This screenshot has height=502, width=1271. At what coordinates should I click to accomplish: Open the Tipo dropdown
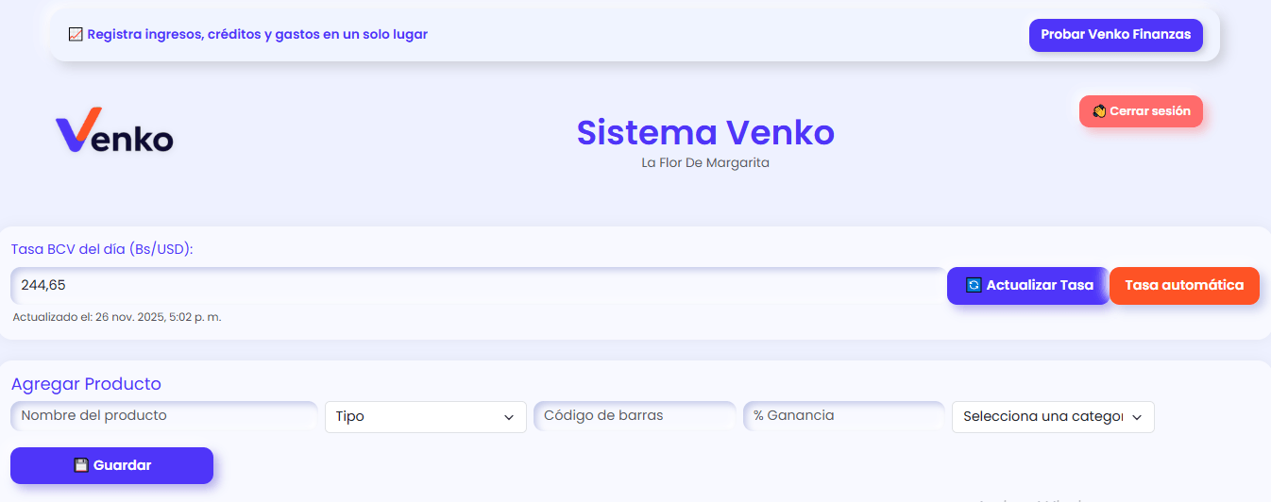425,417
